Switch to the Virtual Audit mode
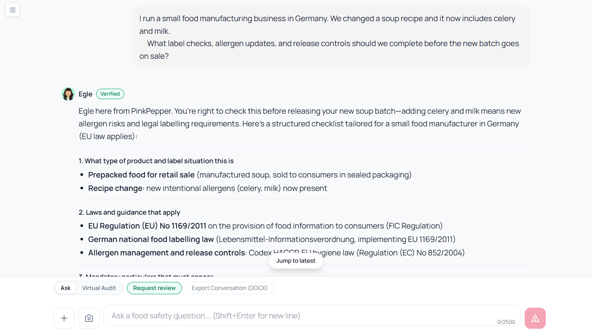Viewport: 592px width, 333px height. (99, 288)
